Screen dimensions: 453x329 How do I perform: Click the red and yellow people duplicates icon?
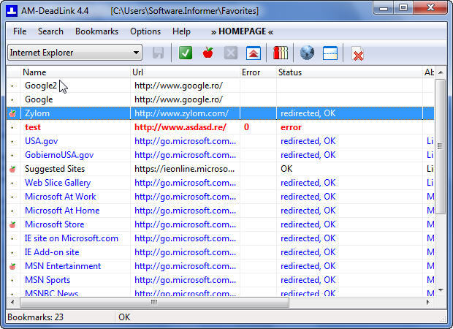coord(281,53)
